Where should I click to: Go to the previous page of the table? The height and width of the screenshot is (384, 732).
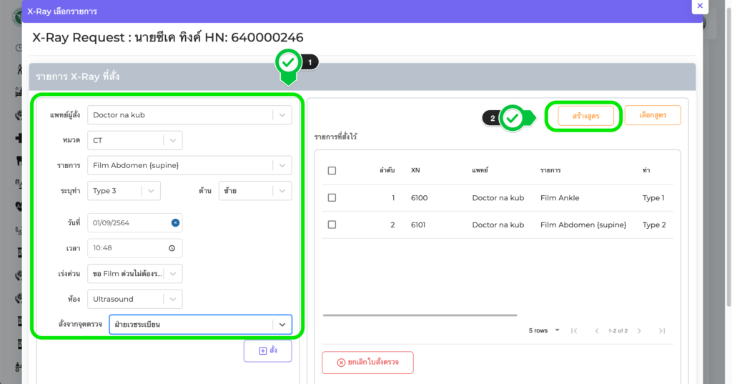(597, 331)
